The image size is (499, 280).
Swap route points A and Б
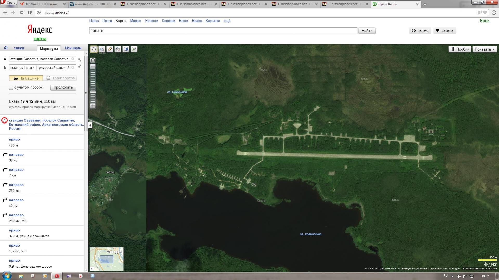pyautogui.click(x=80, y=63)
